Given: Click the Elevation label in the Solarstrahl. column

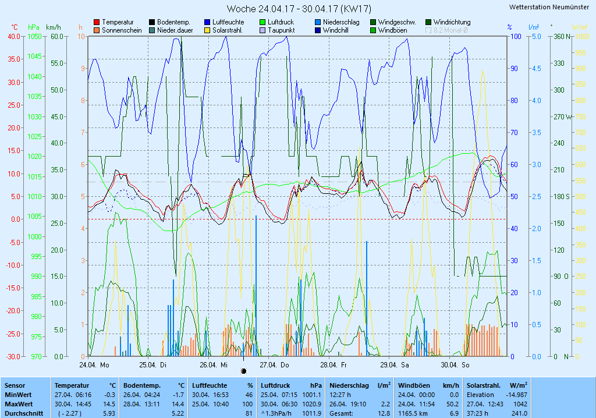Looking at the screenshot, I should tap(480, 395).
